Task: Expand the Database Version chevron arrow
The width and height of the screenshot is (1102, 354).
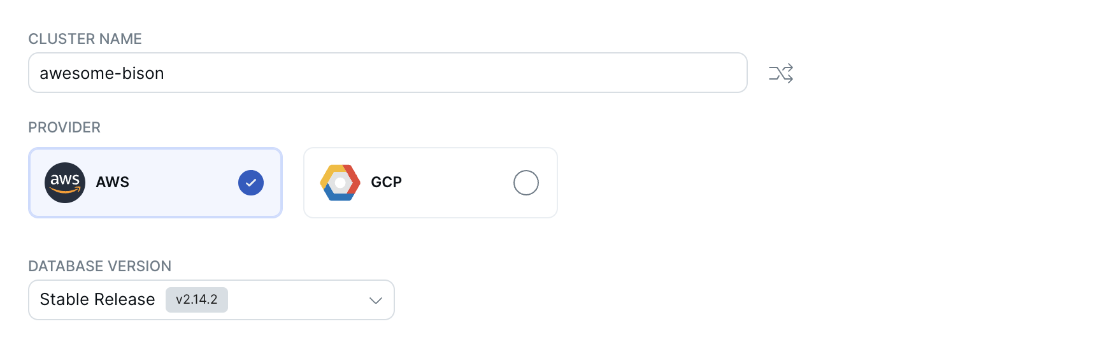Action: (376, 300)
